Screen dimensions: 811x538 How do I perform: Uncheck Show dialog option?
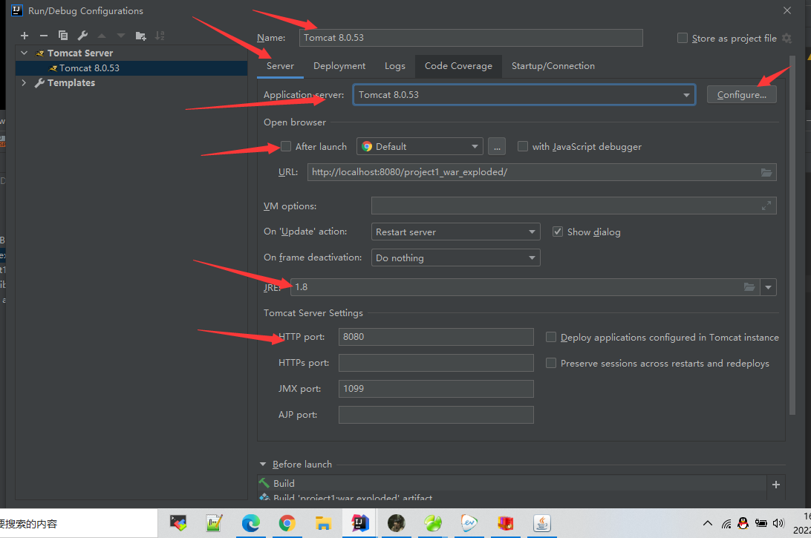[x=557, y=232]
